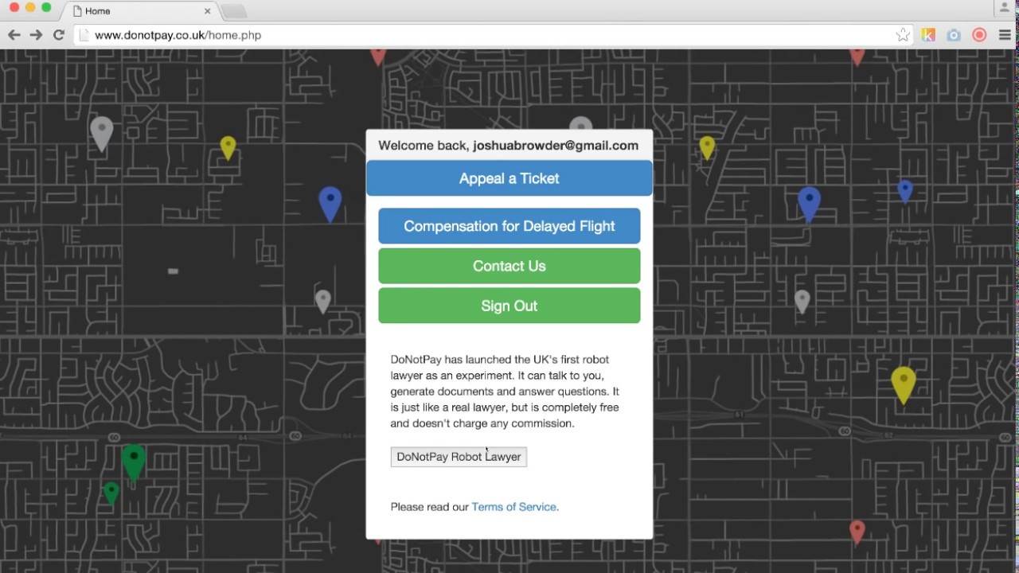The image size is (1019, 573).
Task: Click the large gray map pin left of the card
Action: coord(101,133)
